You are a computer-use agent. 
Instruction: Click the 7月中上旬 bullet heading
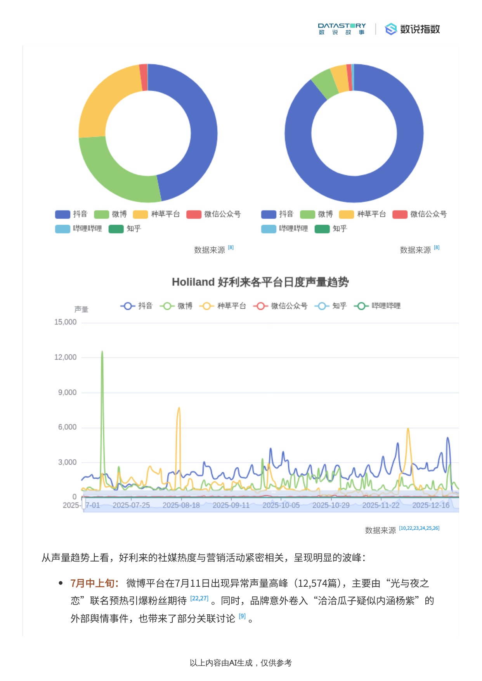tap(94, 583)
